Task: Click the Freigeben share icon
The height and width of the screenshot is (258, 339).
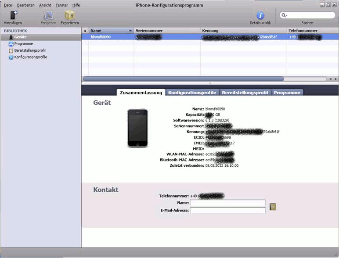Action: pos(48,15)
